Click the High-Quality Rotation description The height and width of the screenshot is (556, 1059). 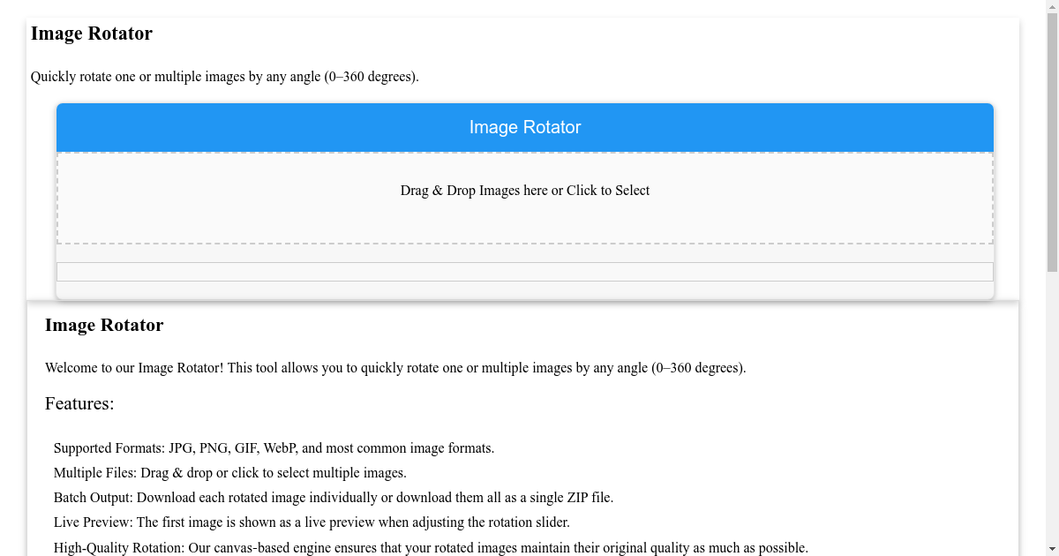click(x=432, y=547)
